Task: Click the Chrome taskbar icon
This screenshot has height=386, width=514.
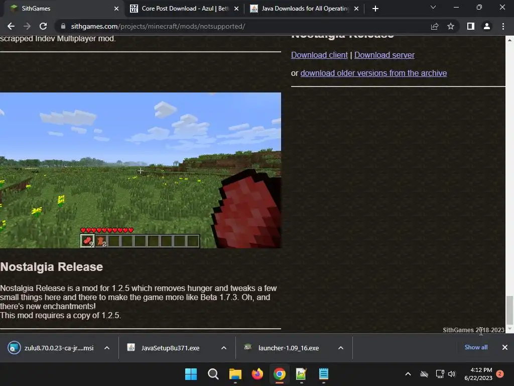Action: 279,374
